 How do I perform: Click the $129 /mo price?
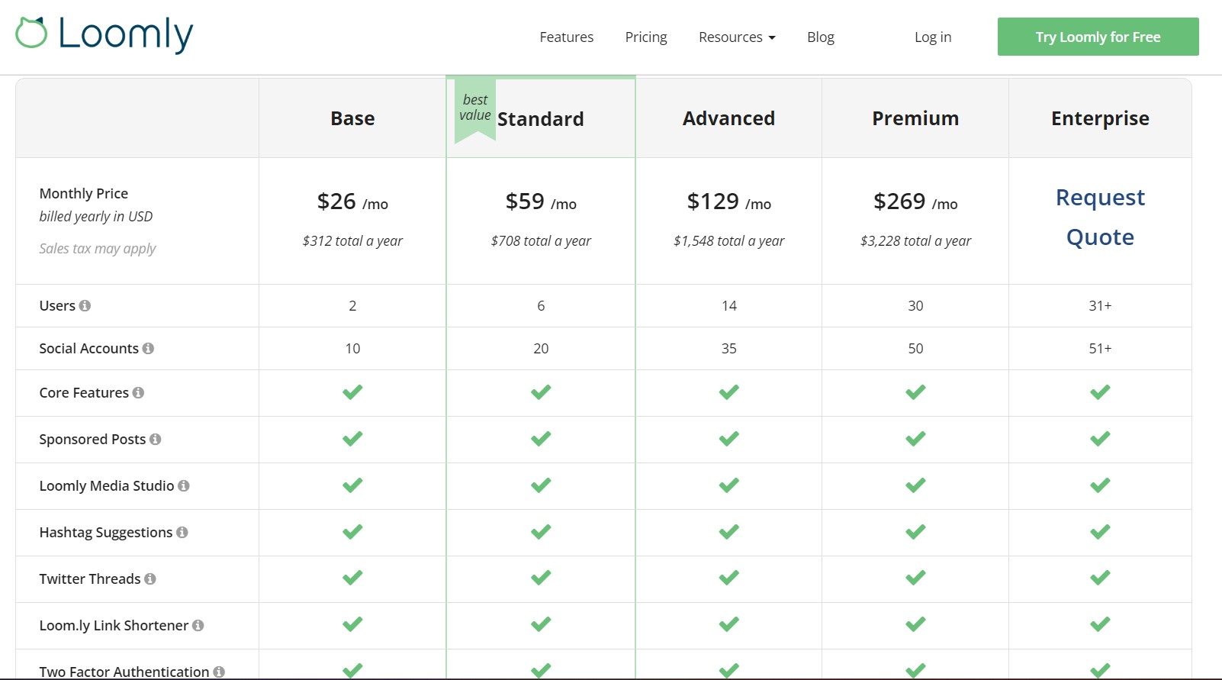pyautogui.click(x=729, y=201)
